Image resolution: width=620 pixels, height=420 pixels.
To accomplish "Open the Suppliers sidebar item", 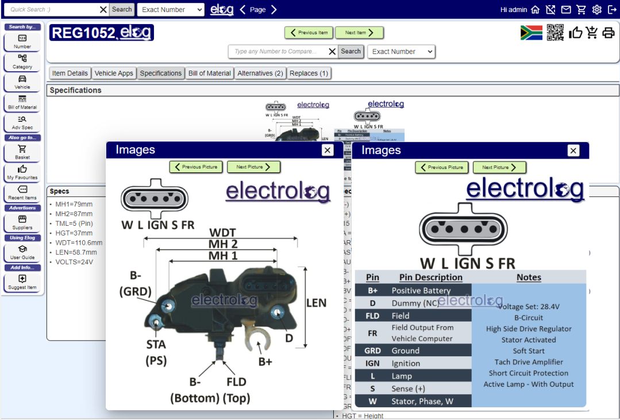I will point(22,222).
